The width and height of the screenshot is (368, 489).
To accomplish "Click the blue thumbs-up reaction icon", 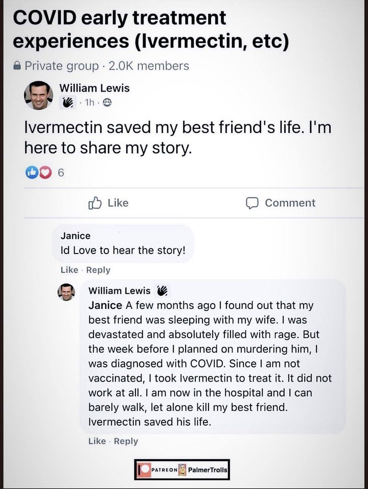I will tap(31, 173).
